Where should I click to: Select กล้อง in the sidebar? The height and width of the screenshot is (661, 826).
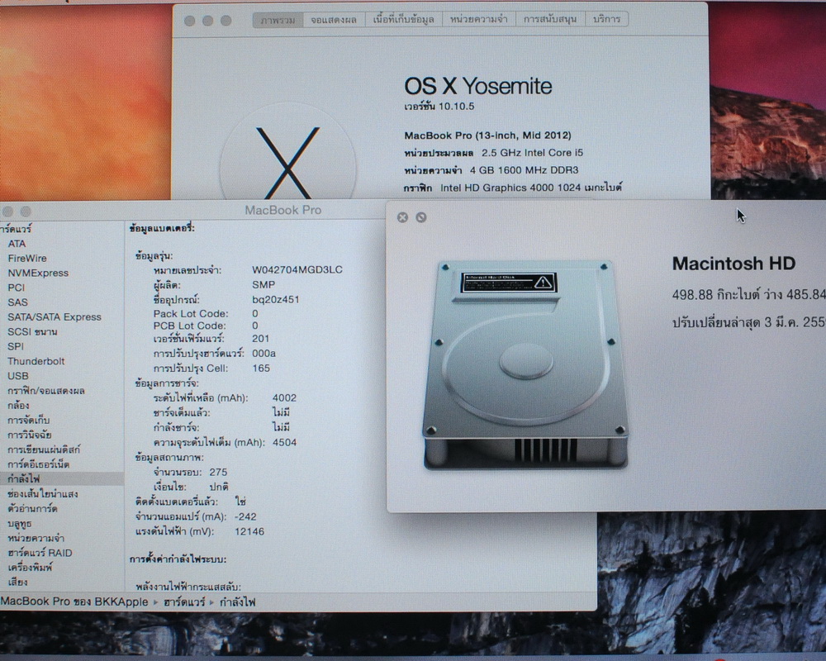coord(18,406)
